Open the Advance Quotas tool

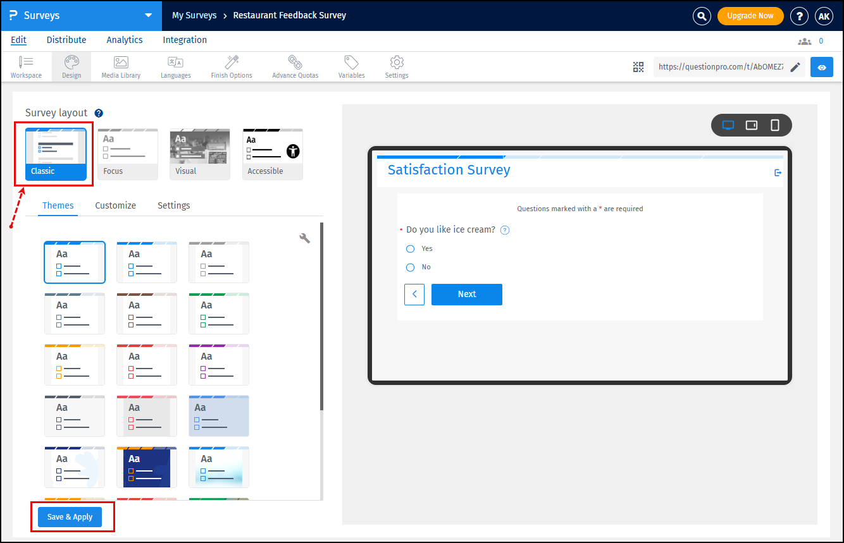pyautogui.click(x=295, y=66)
